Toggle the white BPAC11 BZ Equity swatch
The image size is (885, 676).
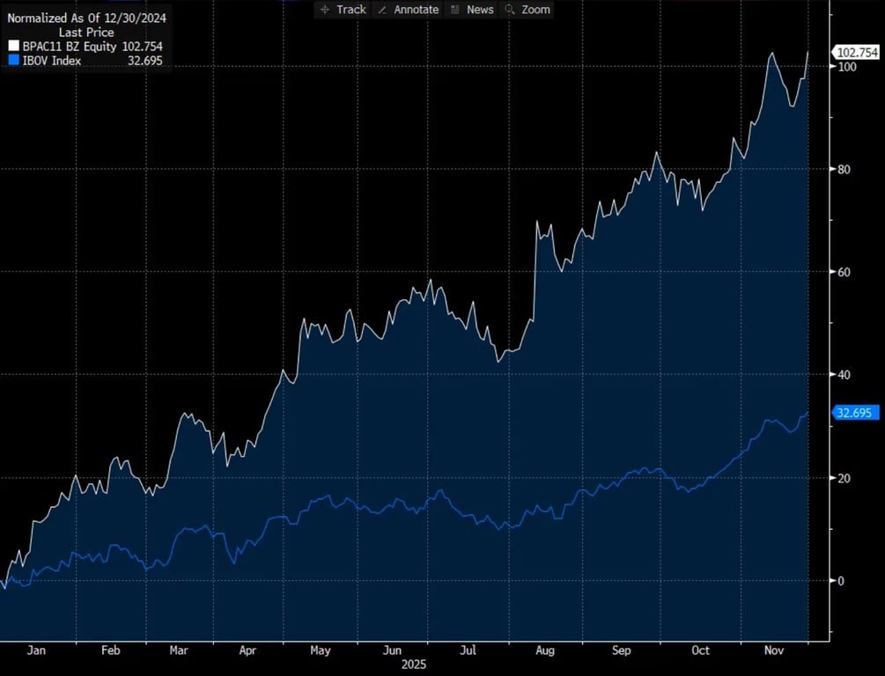[12, 47]
